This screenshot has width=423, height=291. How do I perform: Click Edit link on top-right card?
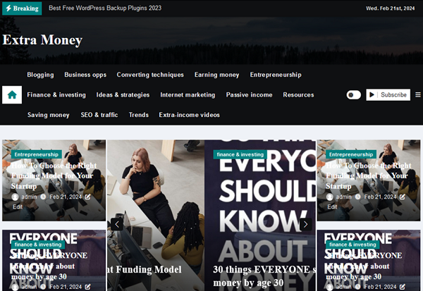[x=332, y=207]
